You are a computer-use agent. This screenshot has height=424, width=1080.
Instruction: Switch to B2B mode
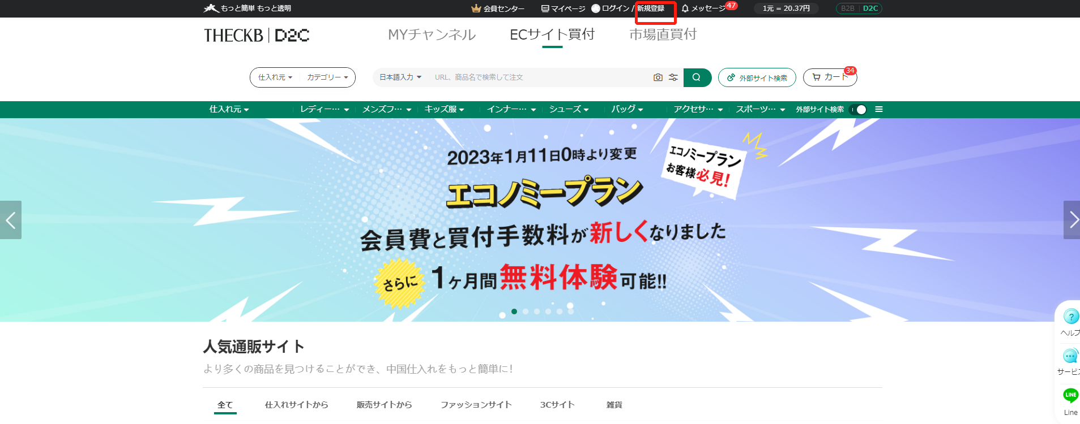pyautogui.click(x=847, y=8)
